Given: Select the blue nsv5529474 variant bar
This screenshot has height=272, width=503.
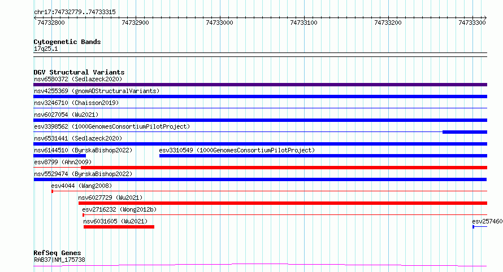Looking at the screenshot, I should (x=260, y=179).
